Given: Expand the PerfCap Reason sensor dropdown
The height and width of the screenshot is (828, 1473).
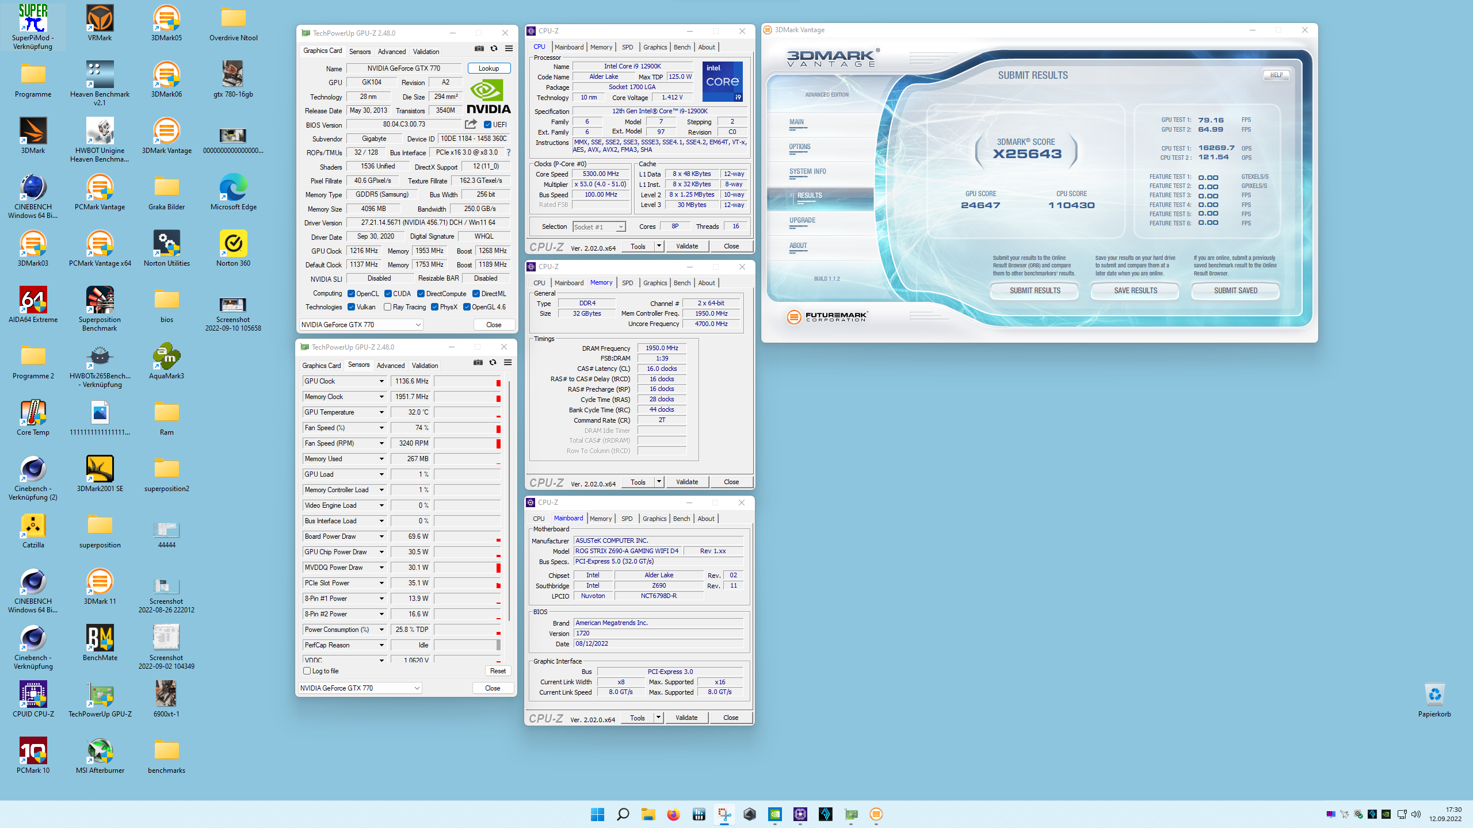Looking at the screenshot, I should (381, 645).
